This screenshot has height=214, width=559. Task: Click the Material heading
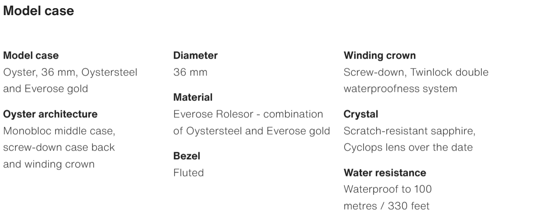coord(193,98)
